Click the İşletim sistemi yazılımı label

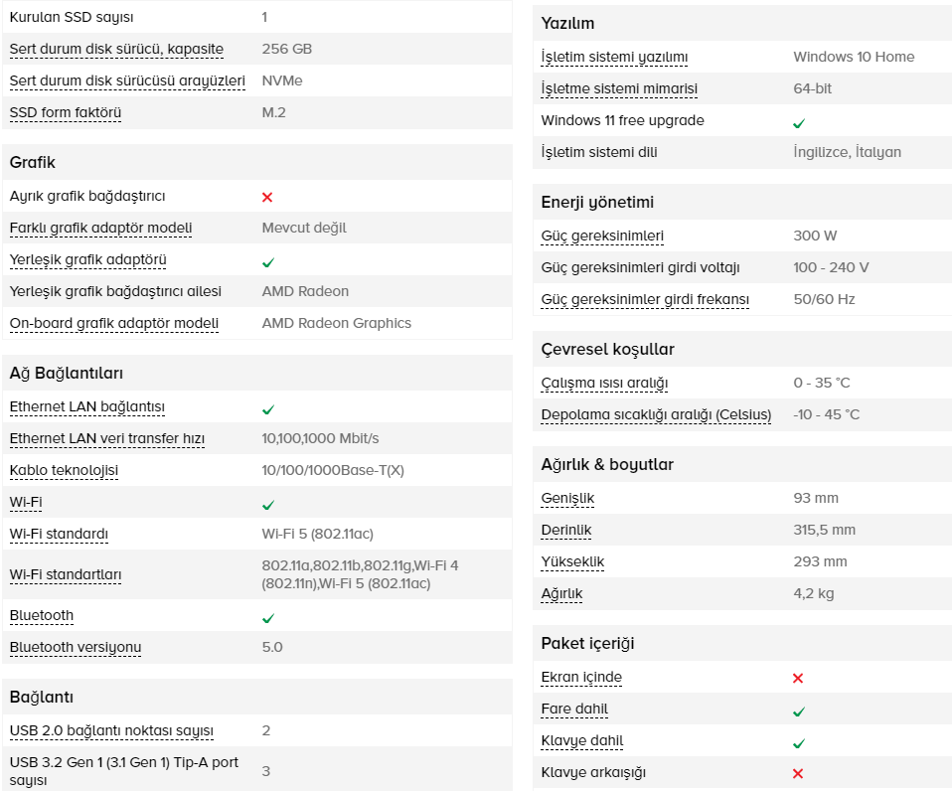pos(614,57)
